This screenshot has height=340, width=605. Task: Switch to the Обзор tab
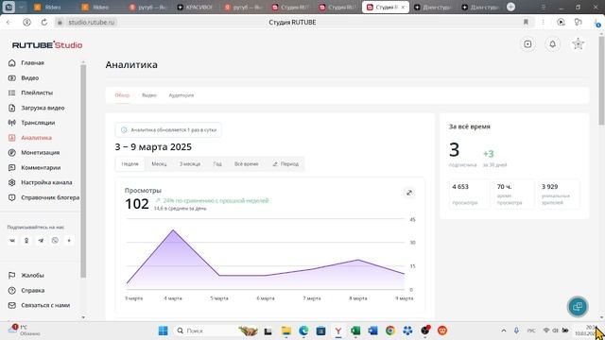[122, 95]
